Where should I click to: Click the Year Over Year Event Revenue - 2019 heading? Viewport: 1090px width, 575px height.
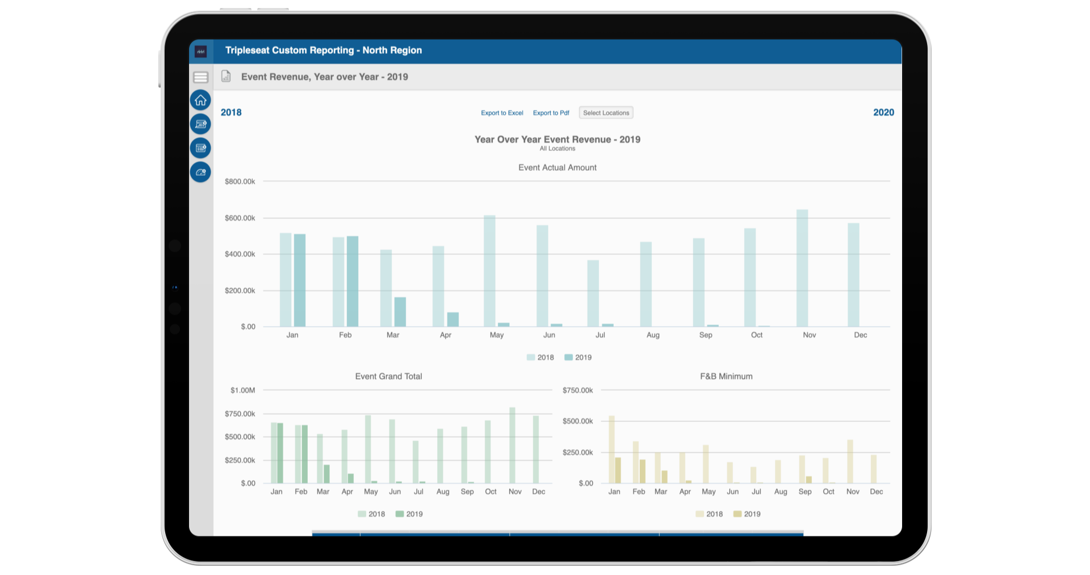coord(557,139)
